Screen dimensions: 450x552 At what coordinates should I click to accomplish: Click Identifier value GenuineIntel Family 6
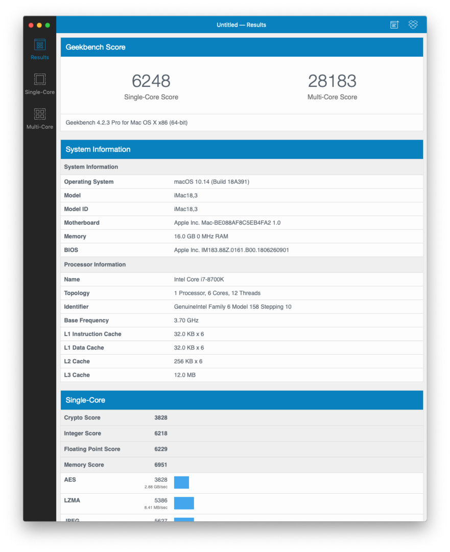point(232,307)
